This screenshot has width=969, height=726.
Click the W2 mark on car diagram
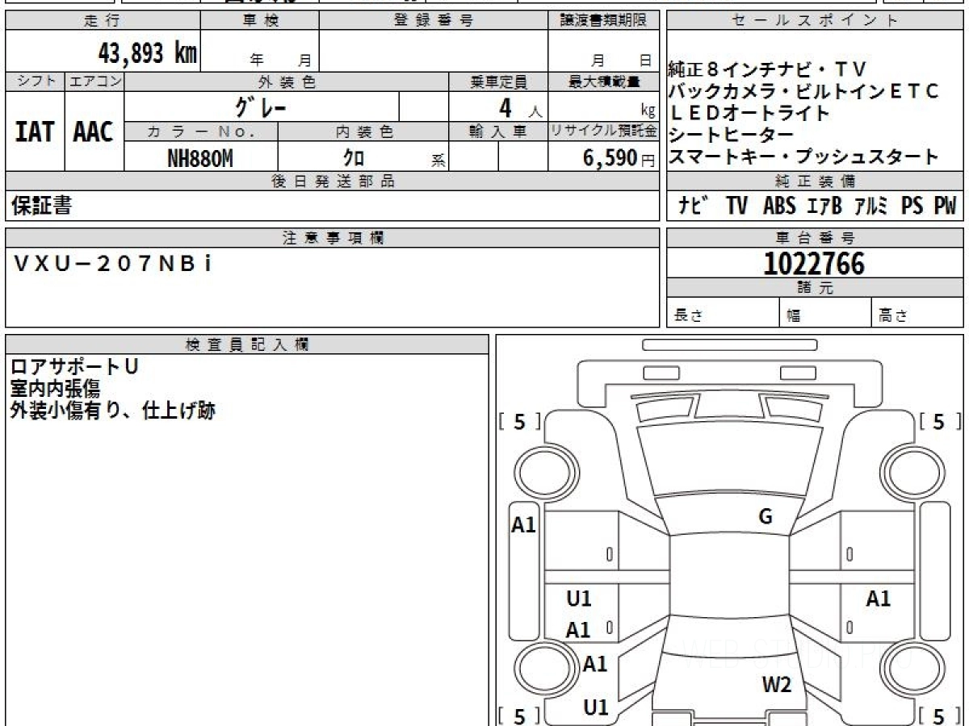[x=777, y=686]
